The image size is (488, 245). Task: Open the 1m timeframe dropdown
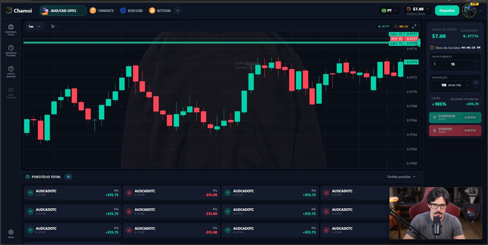[x=34, y=27]
